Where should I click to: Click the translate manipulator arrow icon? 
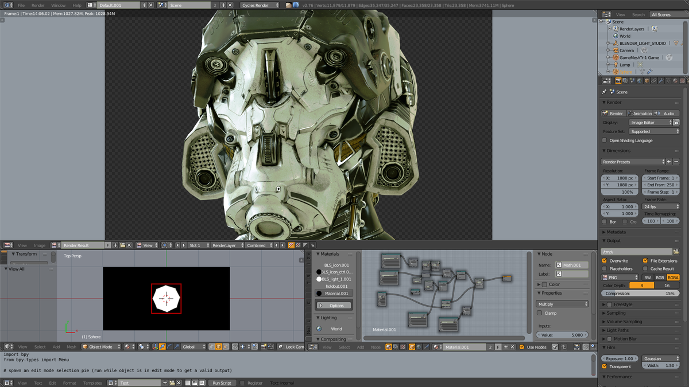point(162,347)
